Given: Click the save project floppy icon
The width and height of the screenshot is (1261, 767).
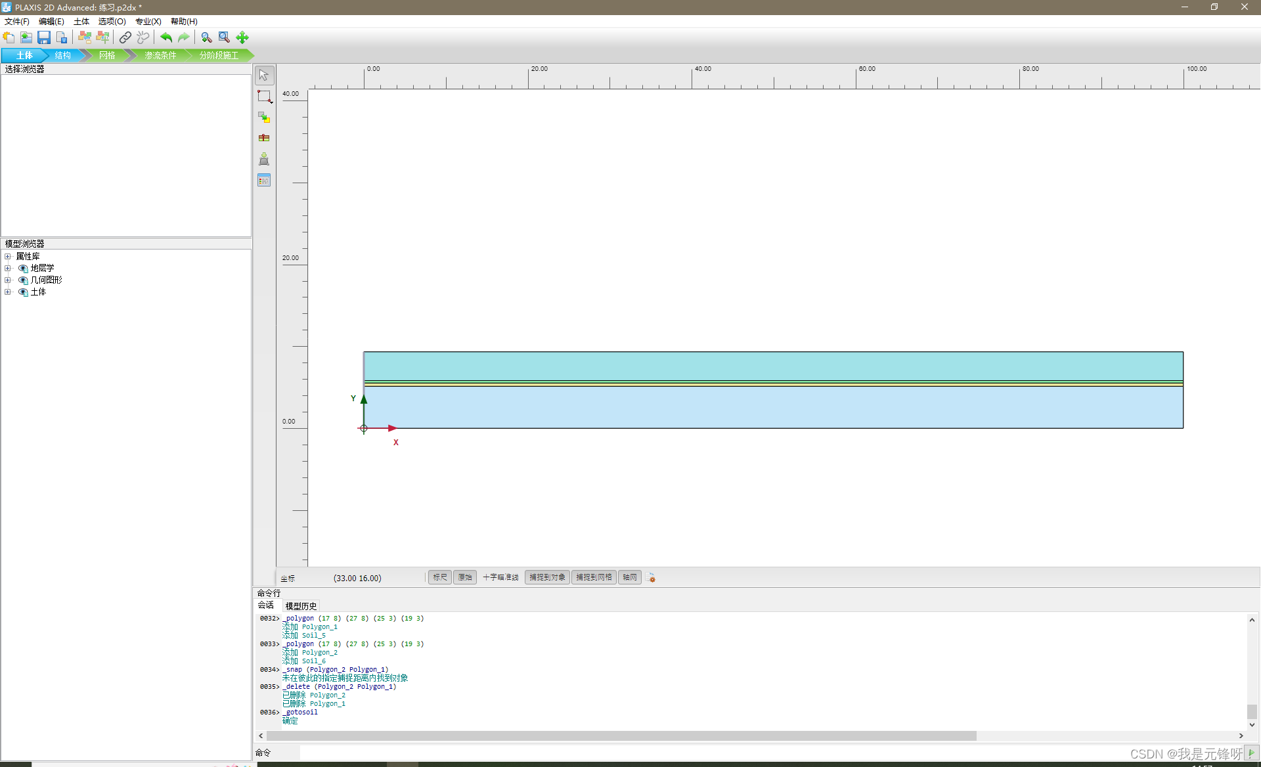Looking at the screenshot, I should [44, 37].
